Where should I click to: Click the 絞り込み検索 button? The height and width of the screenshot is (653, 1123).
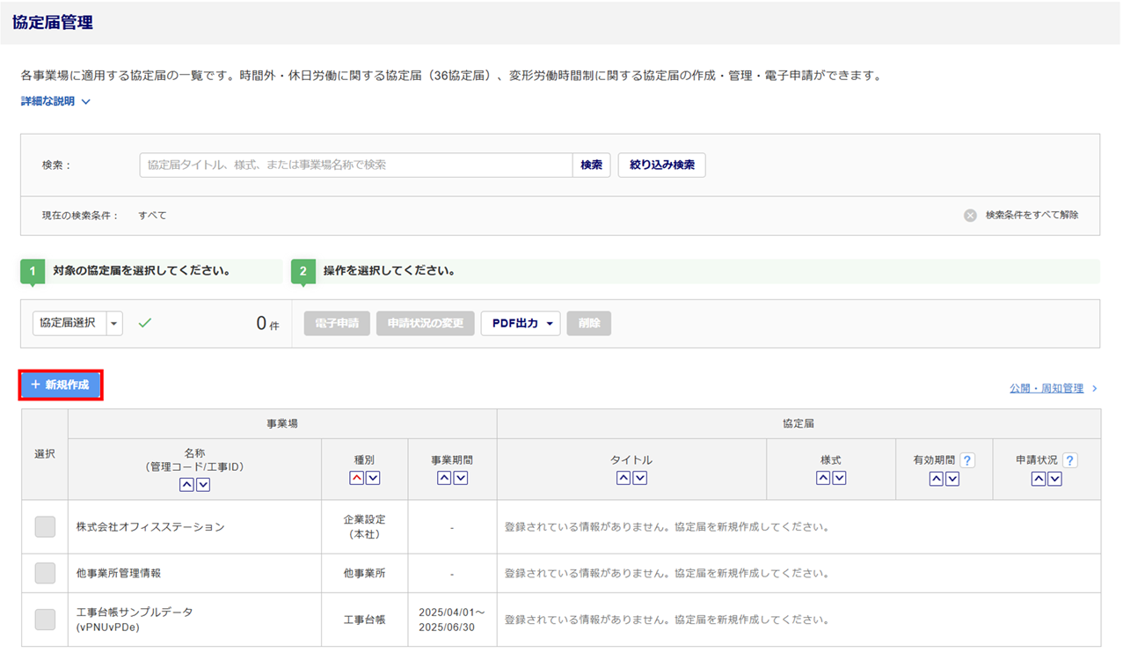pos(661,165)
